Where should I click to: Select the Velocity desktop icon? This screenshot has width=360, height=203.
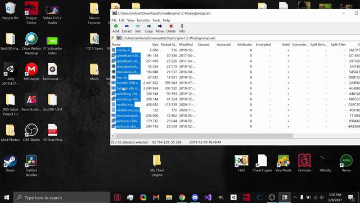tap(325, 163)
